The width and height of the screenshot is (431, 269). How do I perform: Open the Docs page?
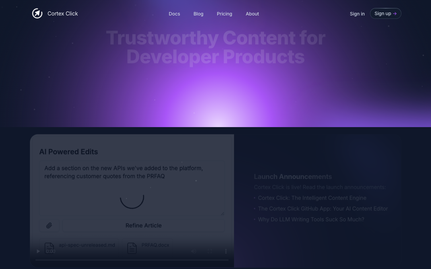(x=174, y=14)
